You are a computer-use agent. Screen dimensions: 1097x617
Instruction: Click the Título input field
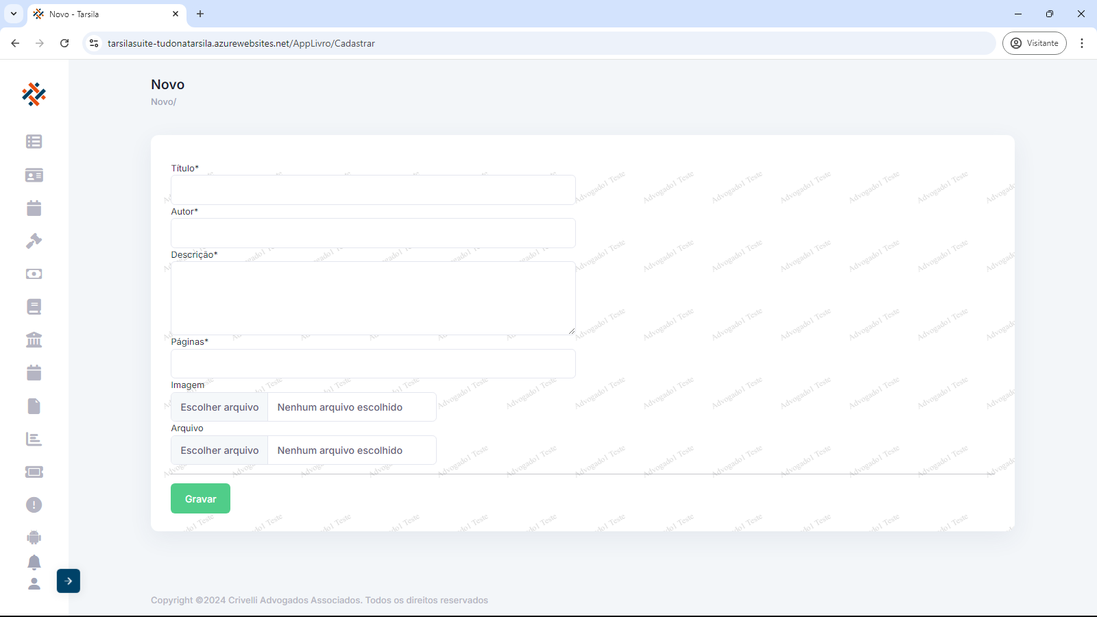pyautogui.click(x=373, y=190)
